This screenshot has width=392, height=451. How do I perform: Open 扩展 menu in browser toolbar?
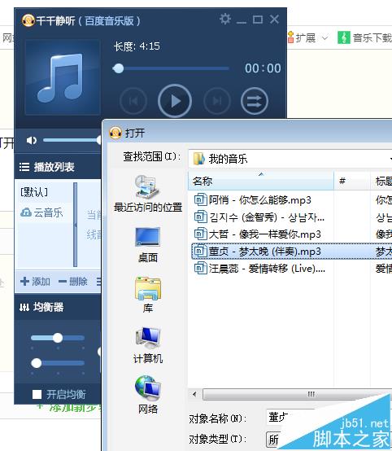pos(307,37)
